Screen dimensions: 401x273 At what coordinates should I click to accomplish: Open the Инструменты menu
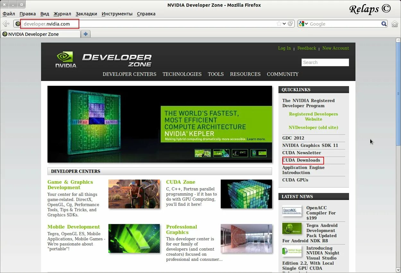coord(117,14)
